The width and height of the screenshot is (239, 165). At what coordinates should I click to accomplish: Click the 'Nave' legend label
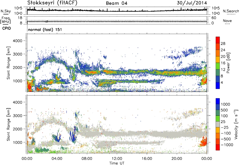point(227,21)
